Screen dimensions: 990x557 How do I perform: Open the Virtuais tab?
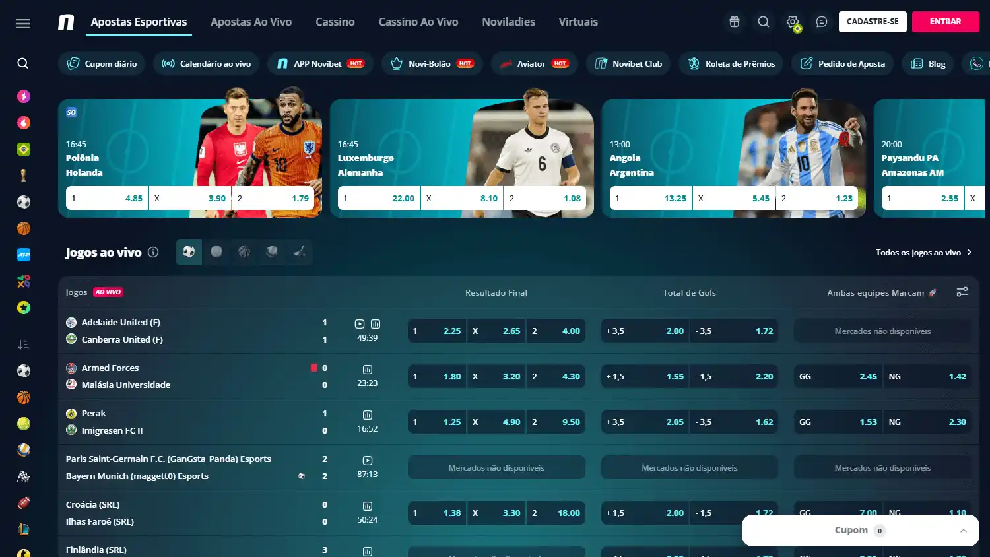(578, 22)
